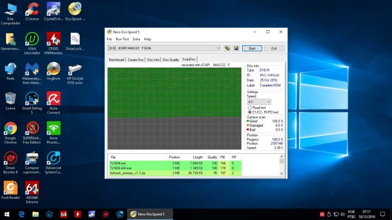
Task: Click the PIF column header
Action: coord(234,157)
